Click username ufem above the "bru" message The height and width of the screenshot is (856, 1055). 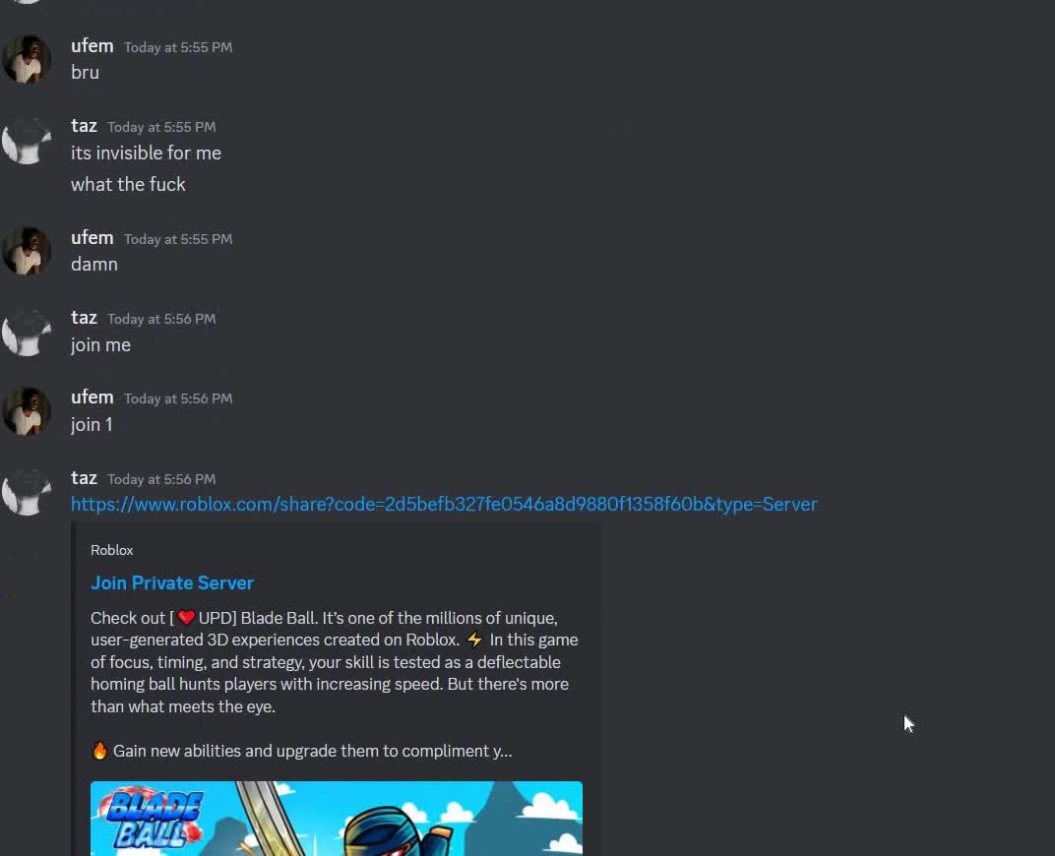coord(93,46)
